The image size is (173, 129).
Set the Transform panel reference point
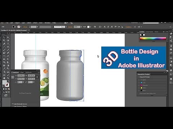point(13,77)
